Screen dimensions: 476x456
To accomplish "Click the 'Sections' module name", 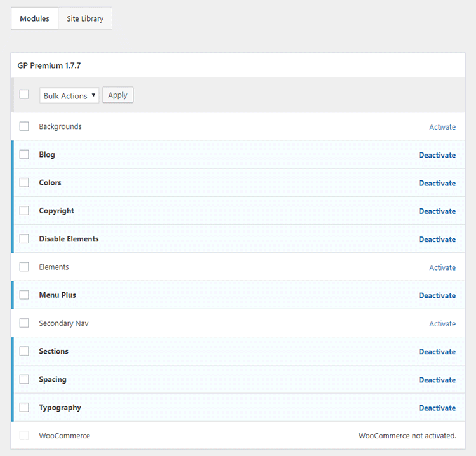I will [53, 351].
